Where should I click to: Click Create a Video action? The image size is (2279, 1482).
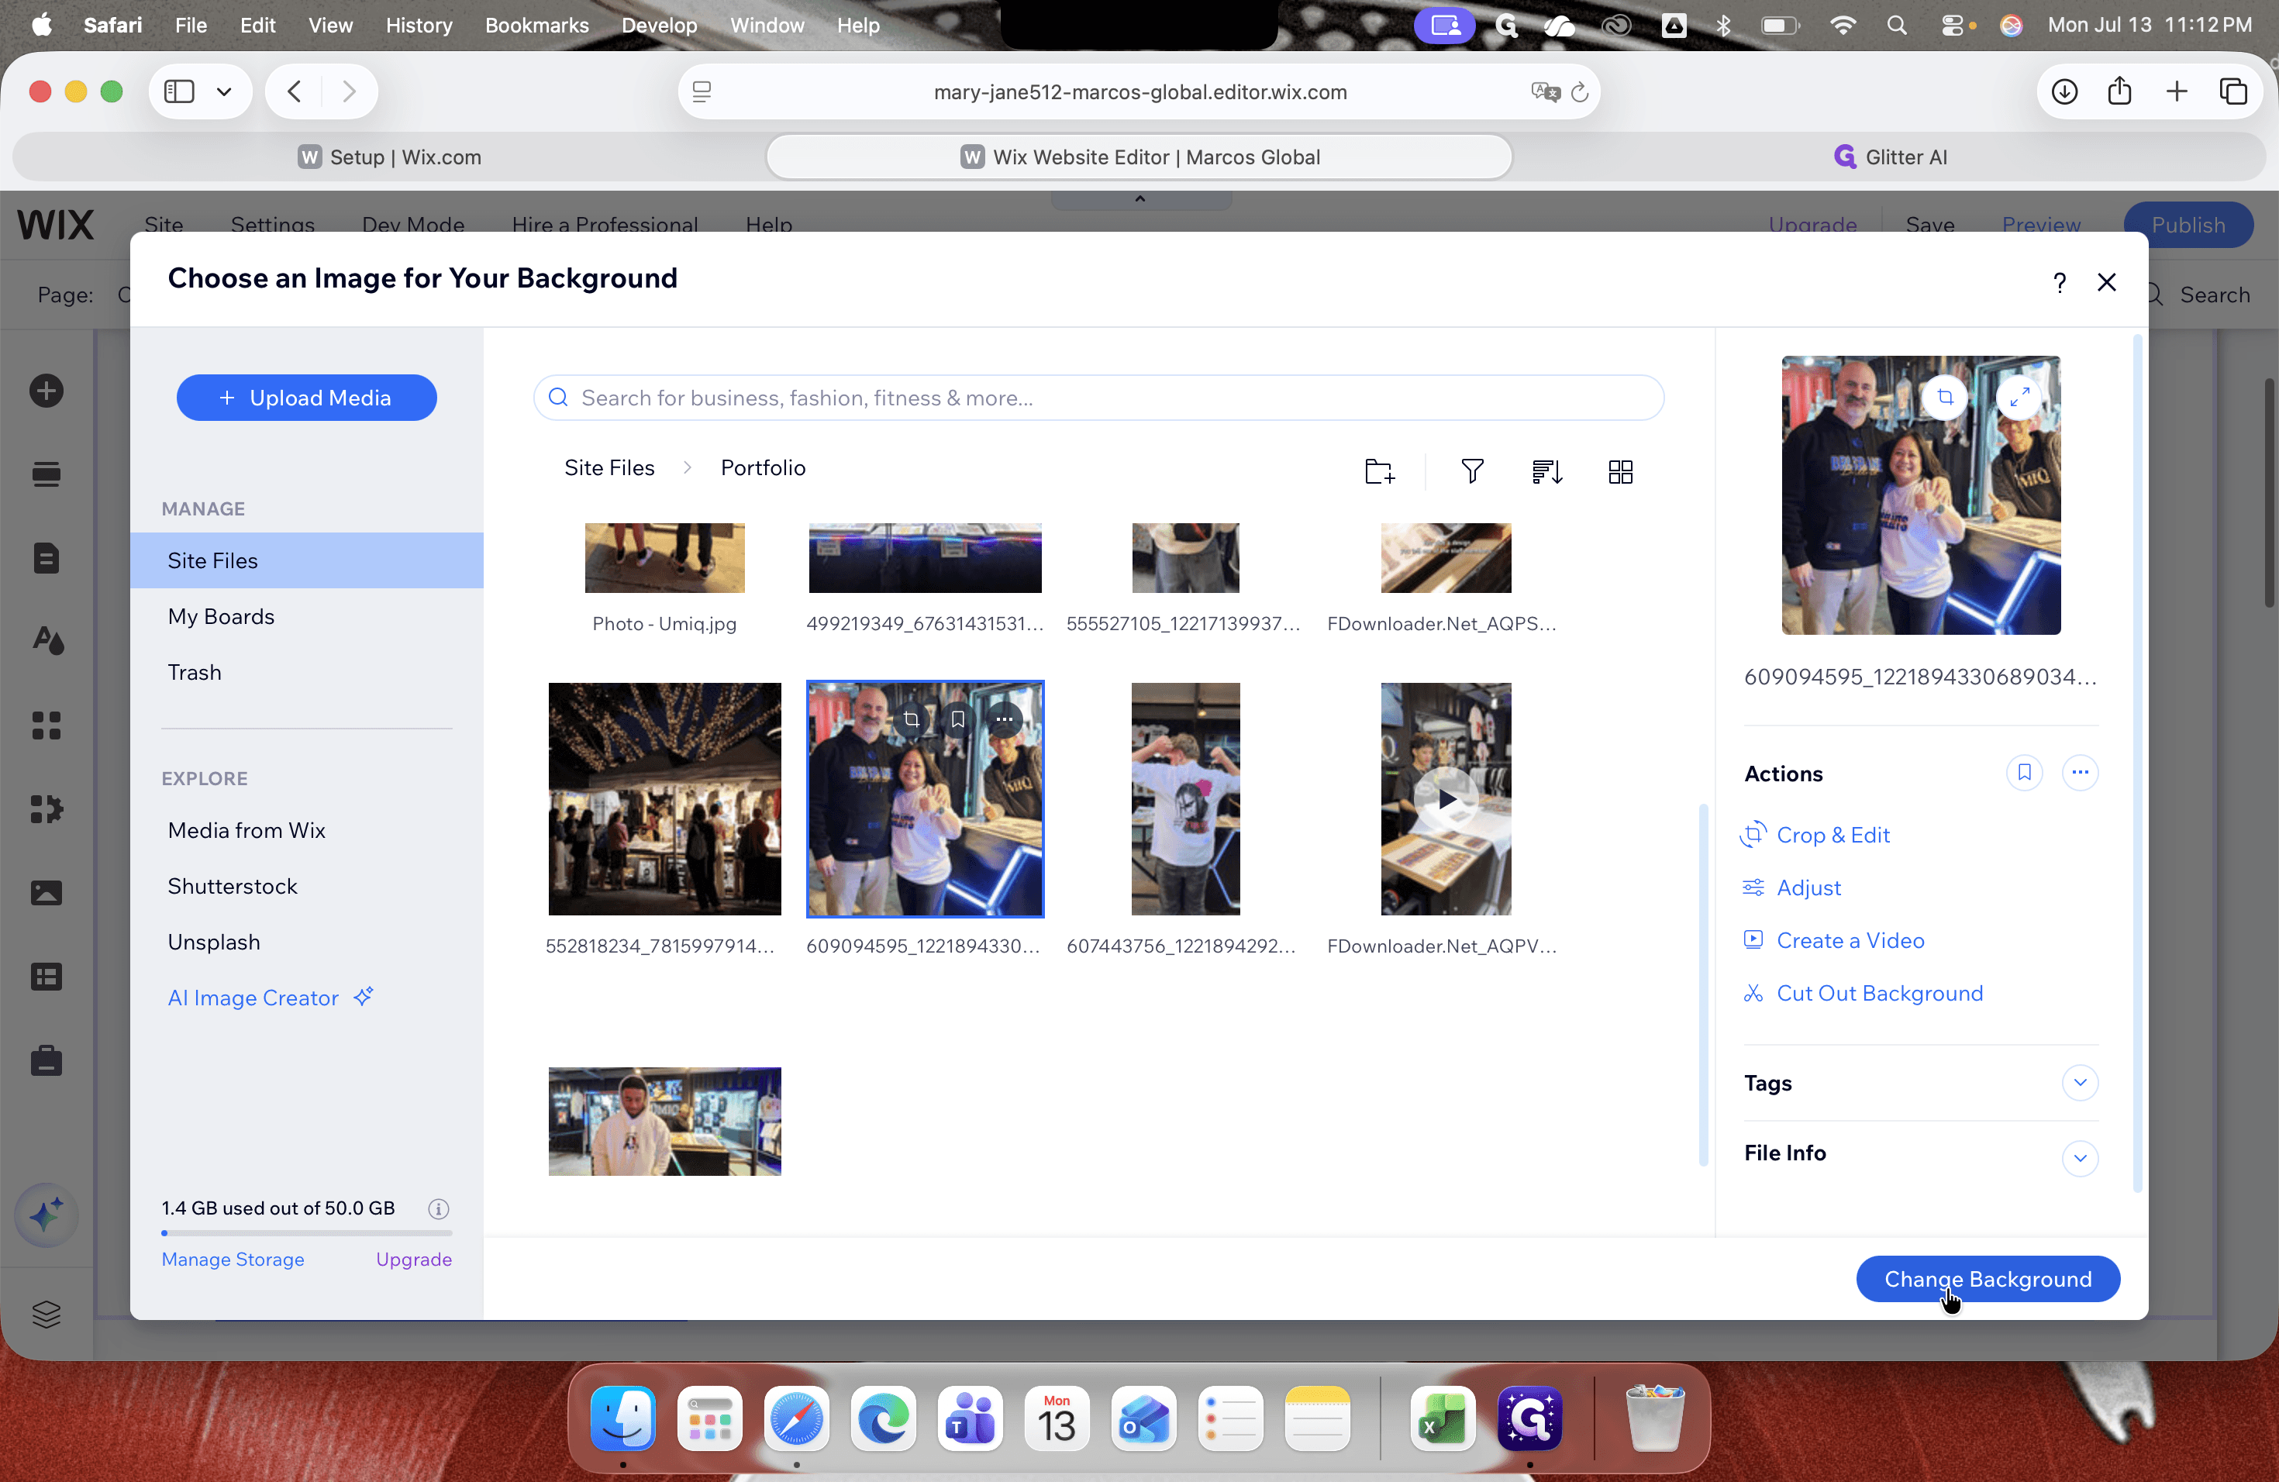(1833, 940)
